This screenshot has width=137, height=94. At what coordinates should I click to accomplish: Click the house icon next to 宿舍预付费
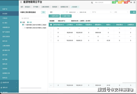coord(1,83)
